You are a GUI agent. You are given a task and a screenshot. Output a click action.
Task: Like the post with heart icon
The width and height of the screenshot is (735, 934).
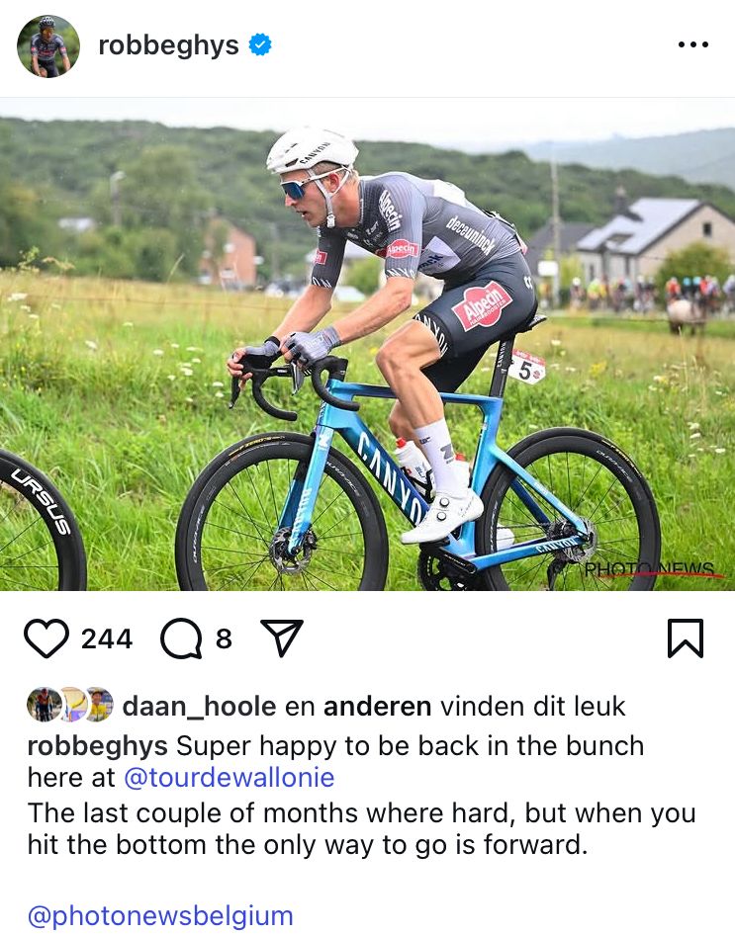coord(46,638)
